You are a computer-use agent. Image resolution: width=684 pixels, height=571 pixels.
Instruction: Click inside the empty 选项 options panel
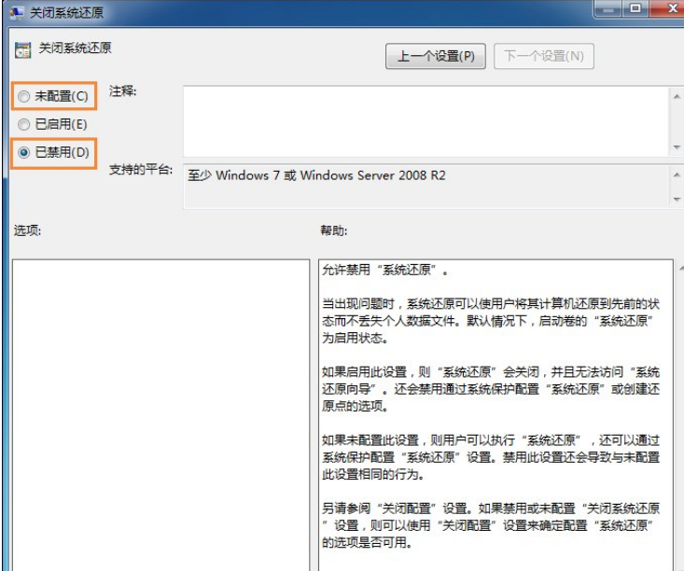[x=161, y=411]
